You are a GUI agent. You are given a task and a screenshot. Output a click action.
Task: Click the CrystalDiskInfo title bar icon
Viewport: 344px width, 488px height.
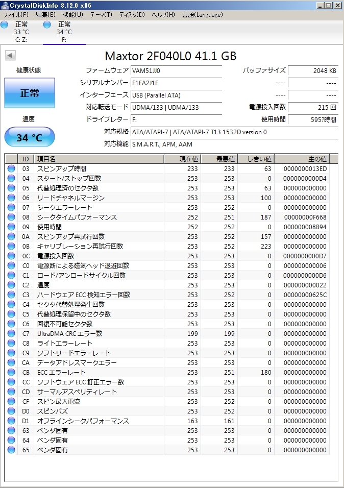[x=5, y=5]
